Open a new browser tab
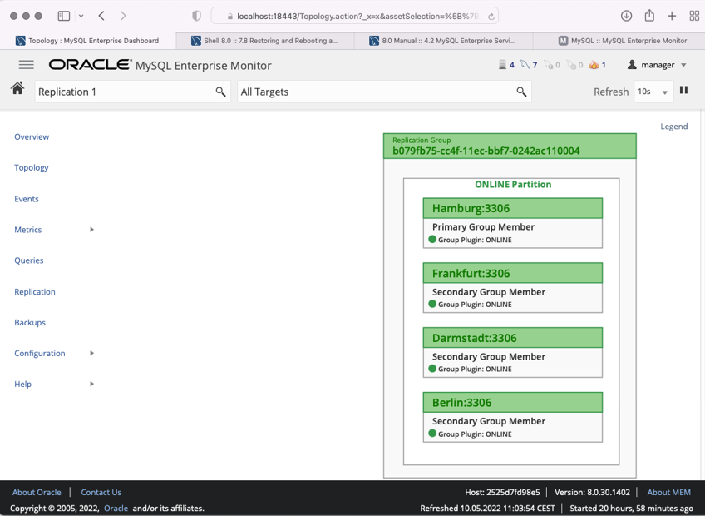This screenshot has width=705, height=516. click(672, 16)
